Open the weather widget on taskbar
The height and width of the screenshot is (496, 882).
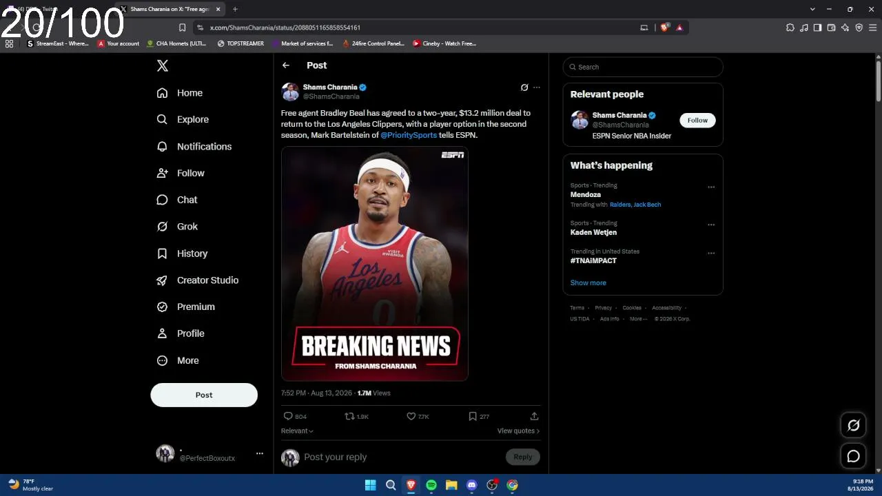[31, 485]
